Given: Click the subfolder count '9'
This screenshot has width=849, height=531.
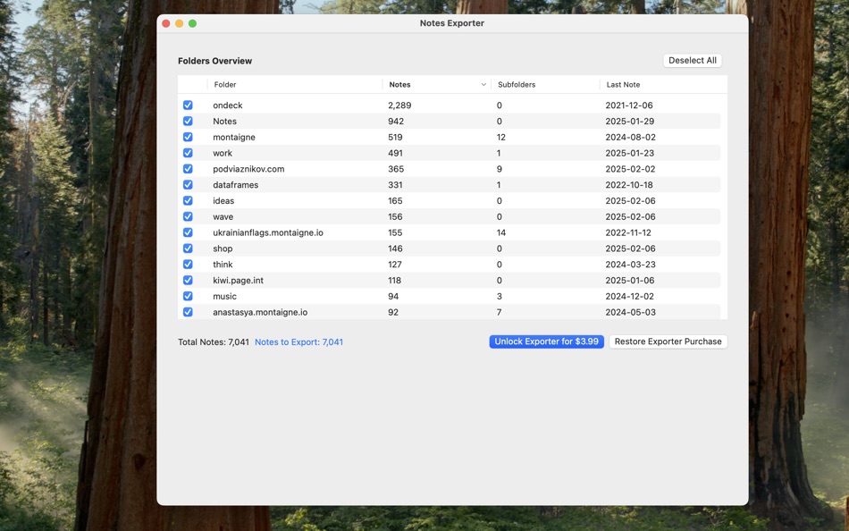Looking at the screenshot, I should [500, 169].
